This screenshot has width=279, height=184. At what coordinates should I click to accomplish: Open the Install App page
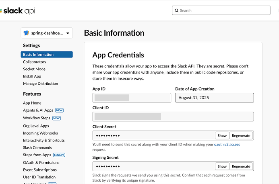pos(32,76)
